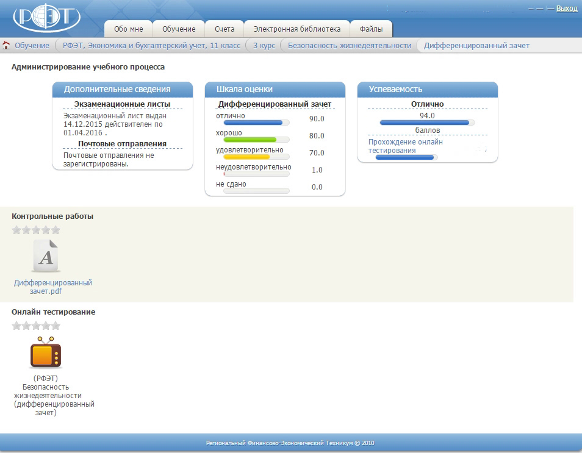
Task: Log out using the Выход link
Action: coord(566,9)
